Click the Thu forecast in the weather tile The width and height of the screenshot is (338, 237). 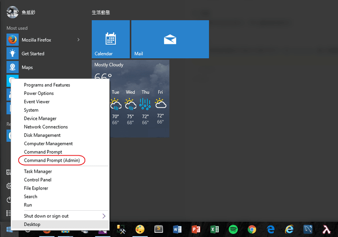coord(145,107)
